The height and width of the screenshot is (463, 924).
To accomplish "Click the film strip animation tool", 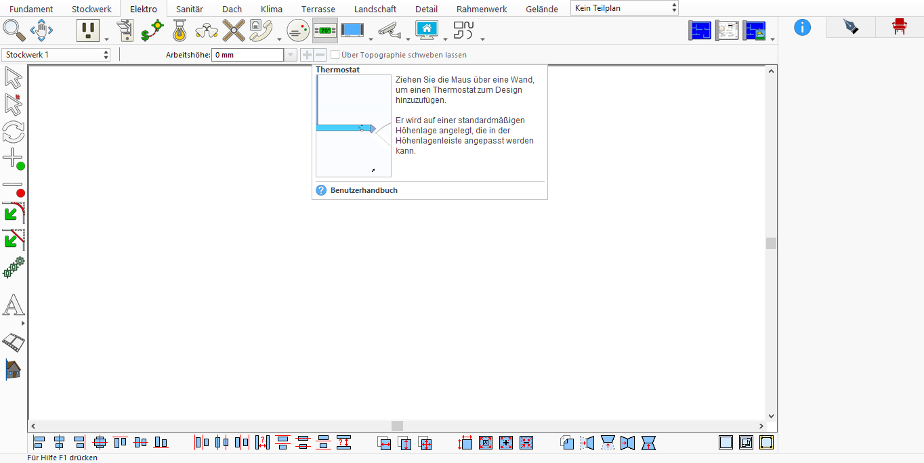I will (14, 343).
